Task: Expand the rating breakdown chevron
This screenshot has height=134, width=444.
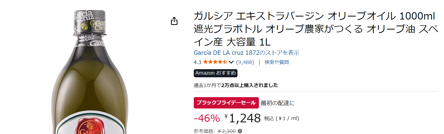Action: coord(231,62)
